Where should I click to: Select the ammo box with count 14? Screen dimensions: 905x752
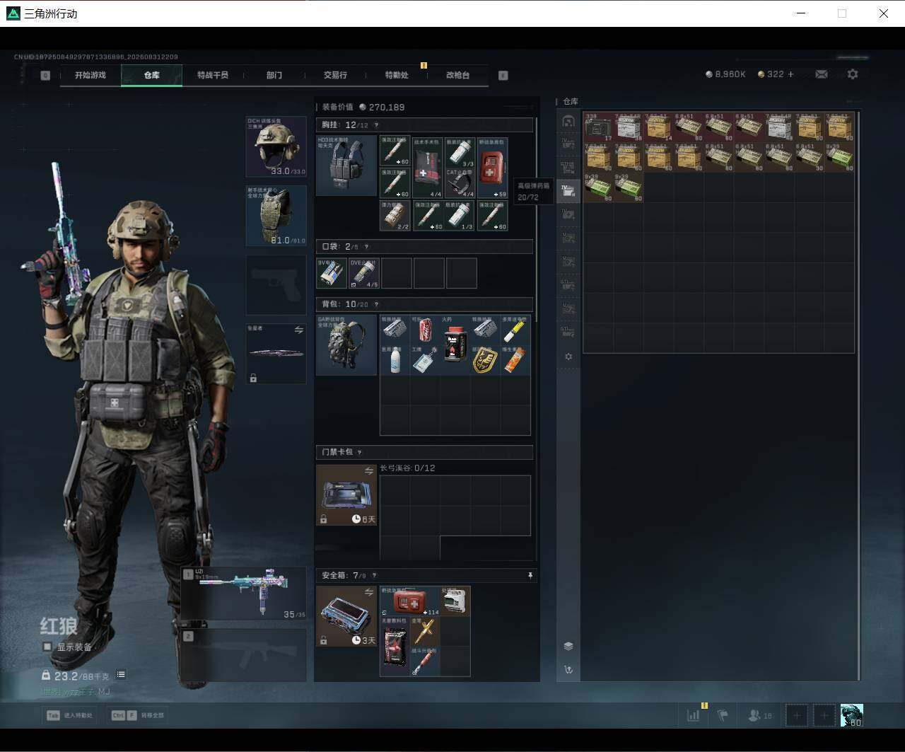[658, 127]
